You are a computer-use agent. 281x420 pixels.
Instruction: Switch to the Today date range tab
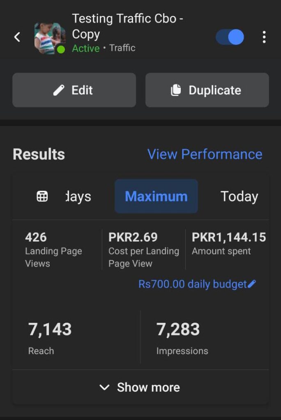(x=239, y=196)
